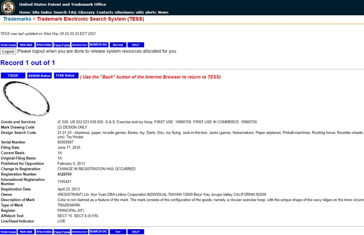Select serial number 85065887
The width and height of the screenshot is (364, 235).
pyautogui.click(x=66, y=142)
